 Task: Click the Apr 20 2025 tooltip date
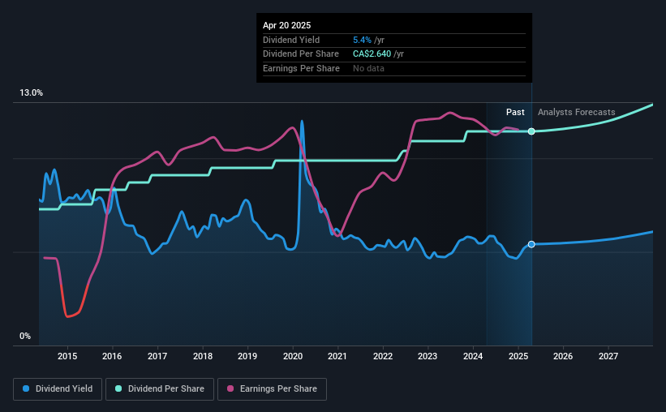286,25
